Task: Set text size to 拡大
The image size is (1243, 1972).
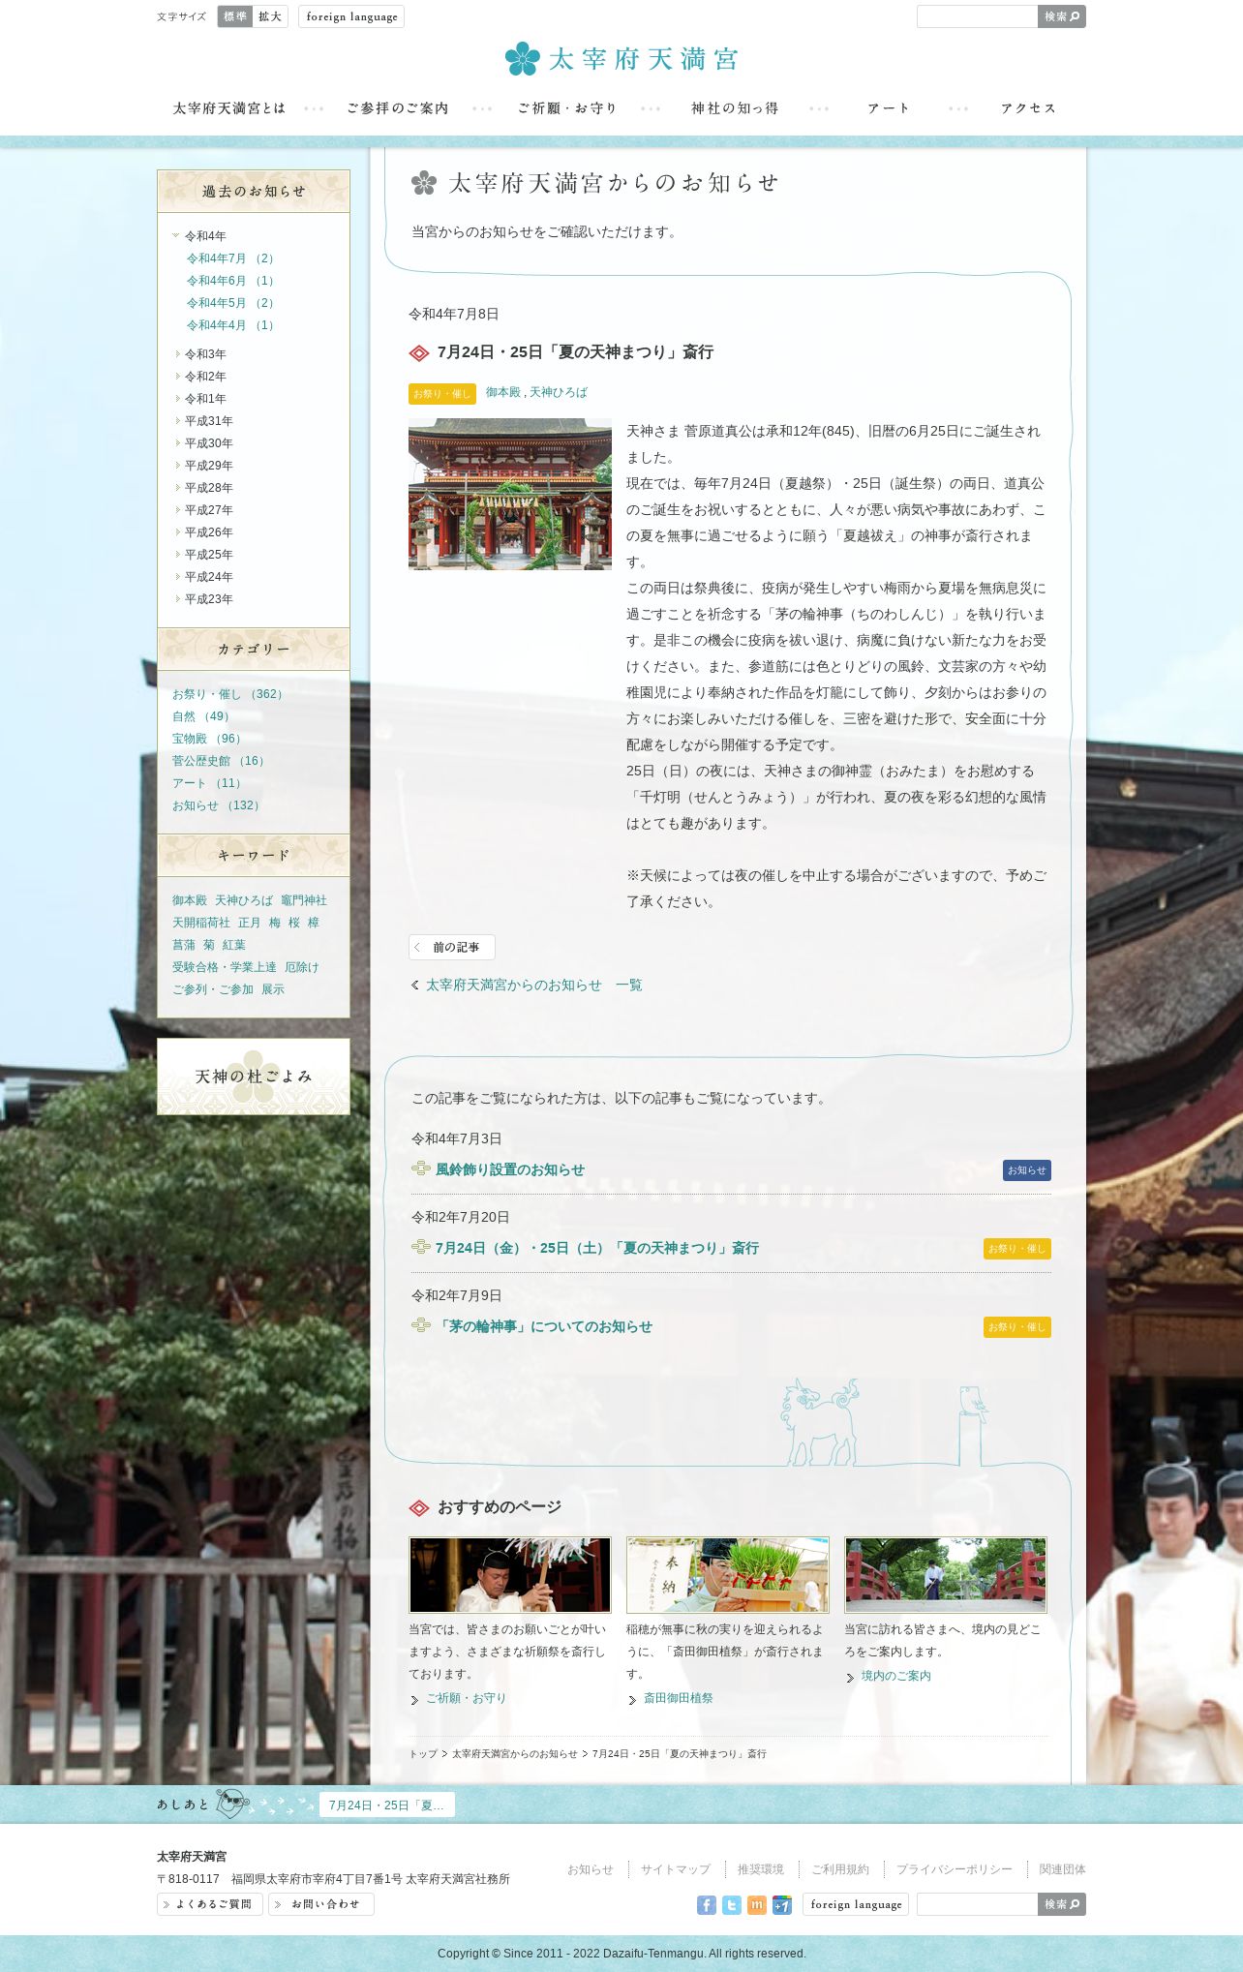Action: coord(270,16)
